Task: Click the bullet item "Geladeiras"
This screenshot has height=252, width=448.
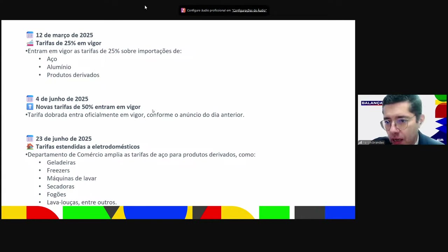Action: [x=61, y=162]
